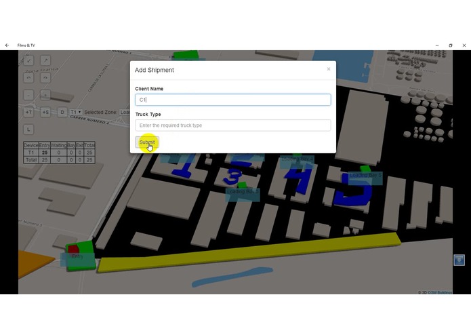Image resolution: width=471 pixels, height=335 pixels.
Task: Submit the Add Shipment form
Action: pos(147,142)
